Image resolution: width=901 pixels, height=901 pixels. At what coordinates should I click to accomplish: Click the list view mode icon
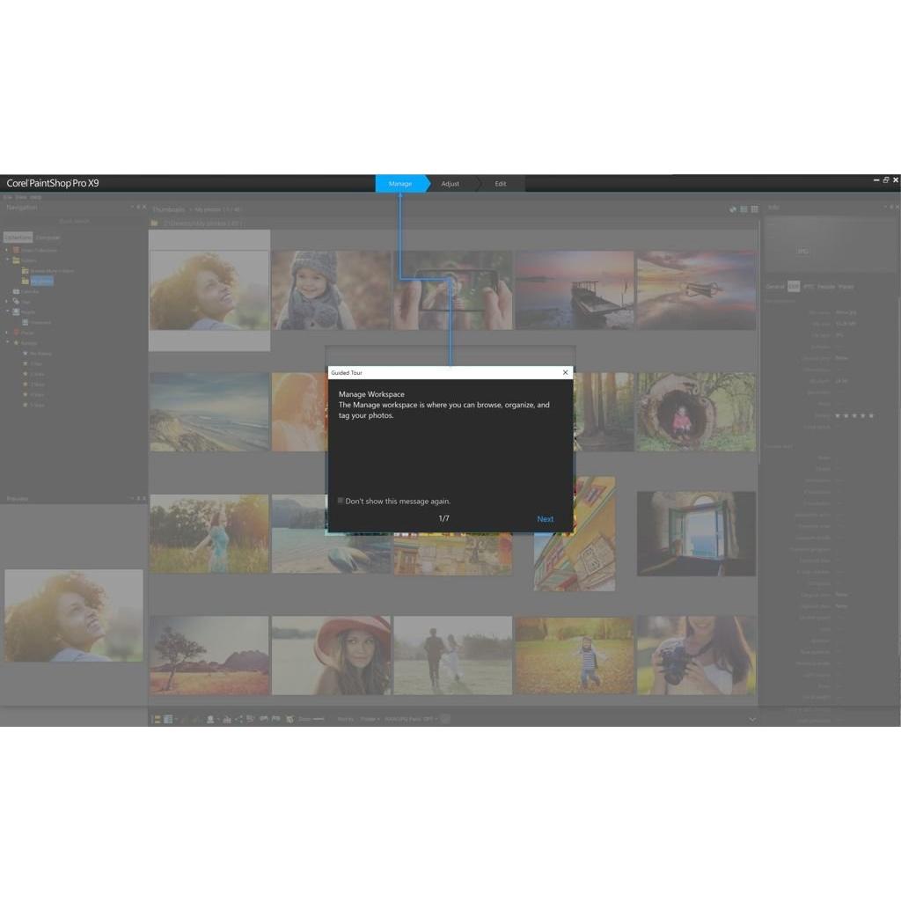coord(744,209)
